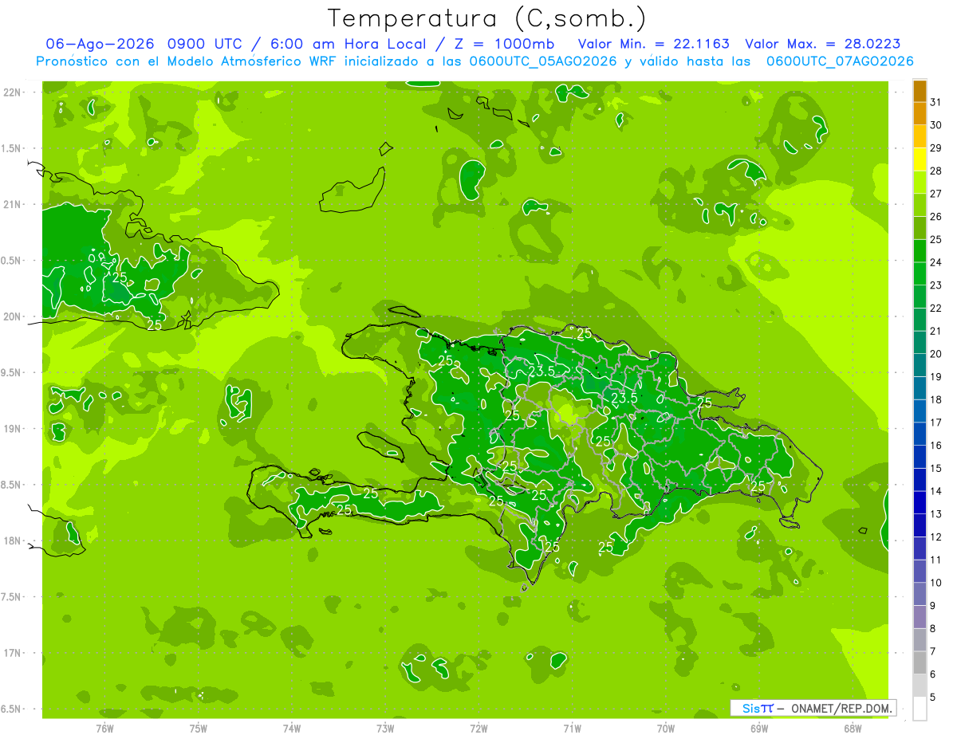Viewport: 957px width, 739px height.
Task: Click the '21N' latitude label
Action: 12,205
